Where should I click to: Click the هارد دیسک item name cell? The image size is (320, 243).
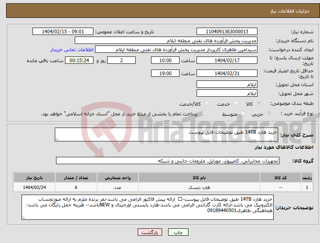[199, 187]
